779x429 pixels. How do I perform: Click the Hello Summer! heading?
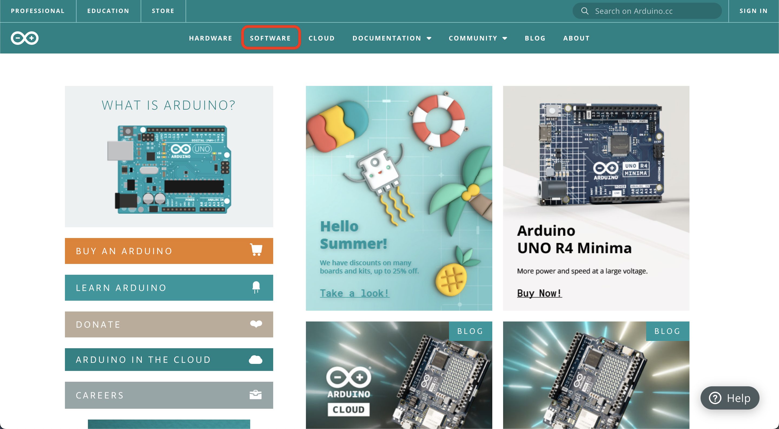point(354,235)
